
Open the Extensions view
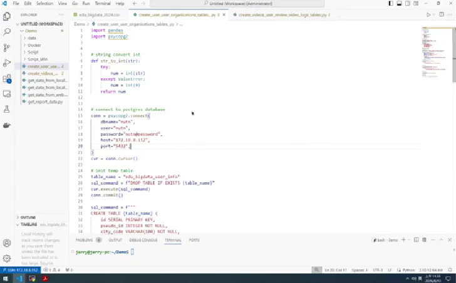tap(7, 78)
